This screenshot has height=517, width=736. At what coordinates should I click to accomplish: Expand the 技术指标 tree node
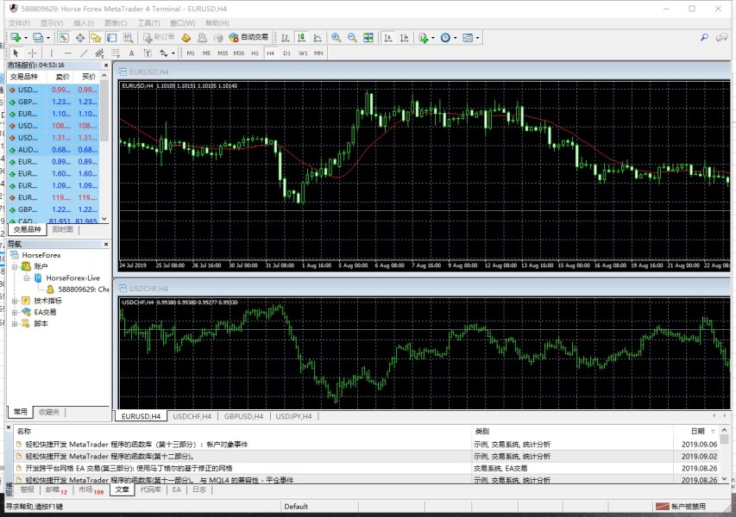pos(15,301)
